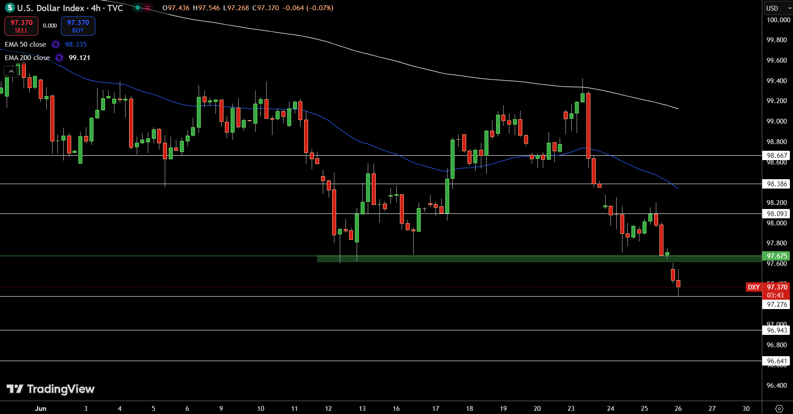Viewport: 793px width, 414px height.
Task: Click the EMA 50 value 98.335
Action: 76,44
